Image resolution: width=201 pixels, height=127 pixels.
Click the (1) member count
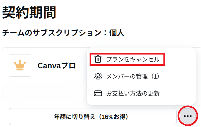tap(155, 76)
